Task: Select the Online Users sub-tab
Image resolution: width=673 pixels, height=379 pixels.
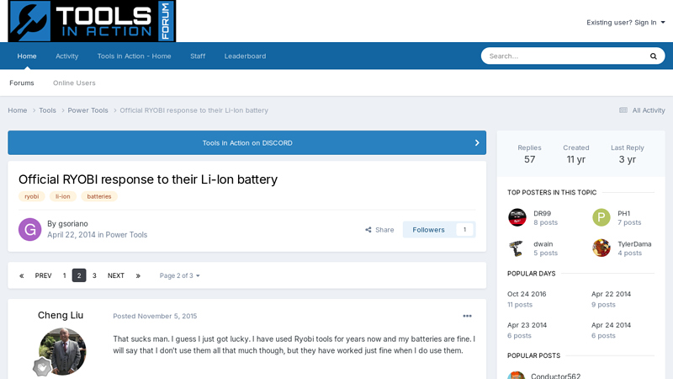Action: point(74,83)
